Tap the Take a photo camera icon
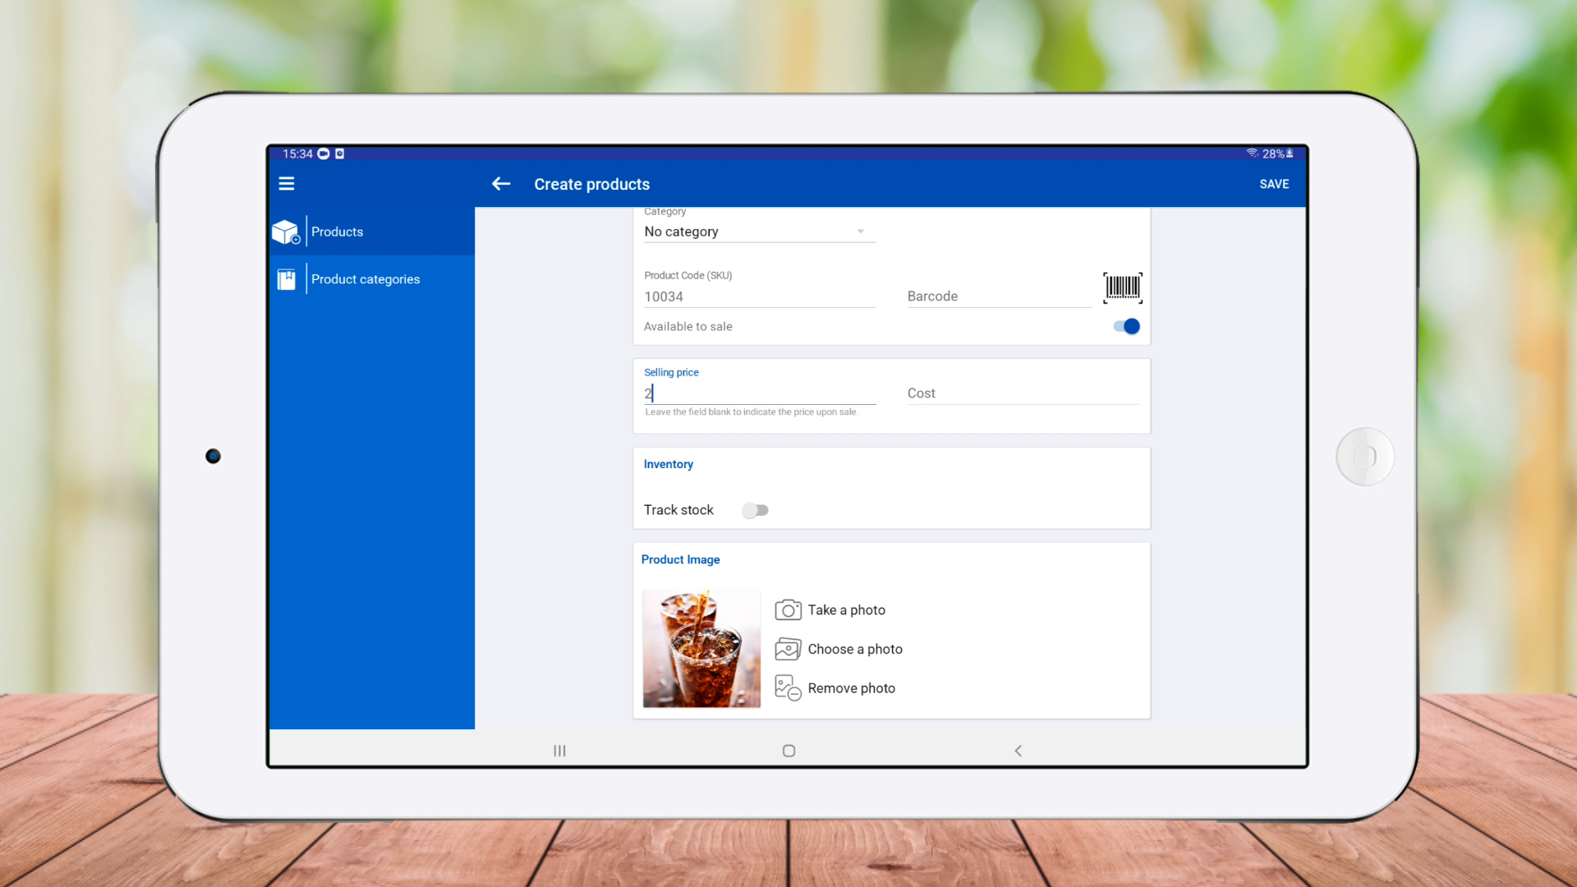The height and width of the screenshot is (887, 1577). (x=788, y=610)
